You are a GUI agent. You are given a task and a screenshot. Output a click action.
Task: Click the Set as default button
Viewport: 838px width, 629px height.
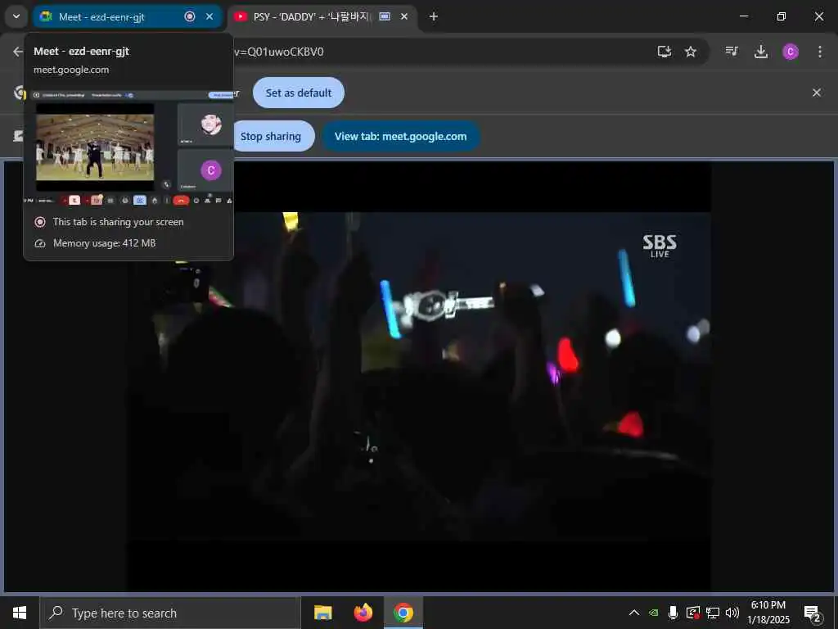point(298,93)
